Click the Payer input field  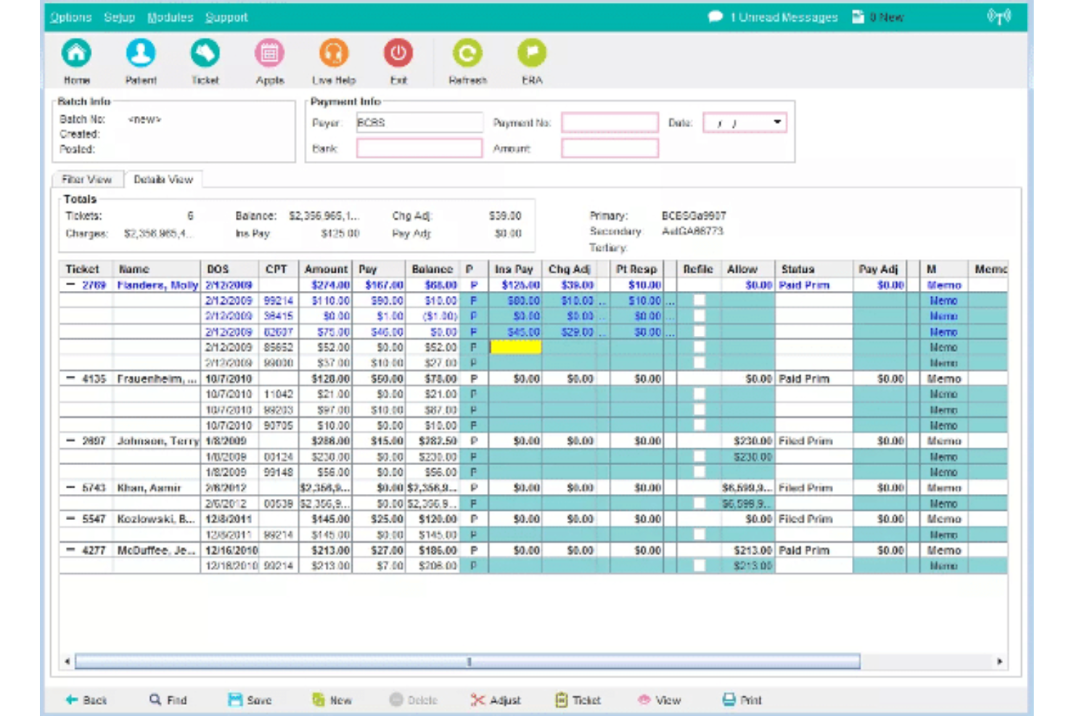[x=419, y=123]
